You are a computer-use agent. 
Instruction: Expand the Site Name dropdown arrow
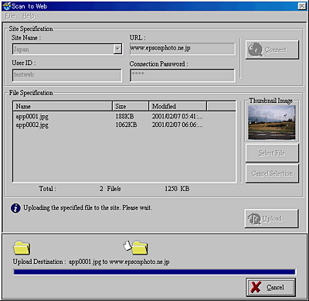pos(117,49)
